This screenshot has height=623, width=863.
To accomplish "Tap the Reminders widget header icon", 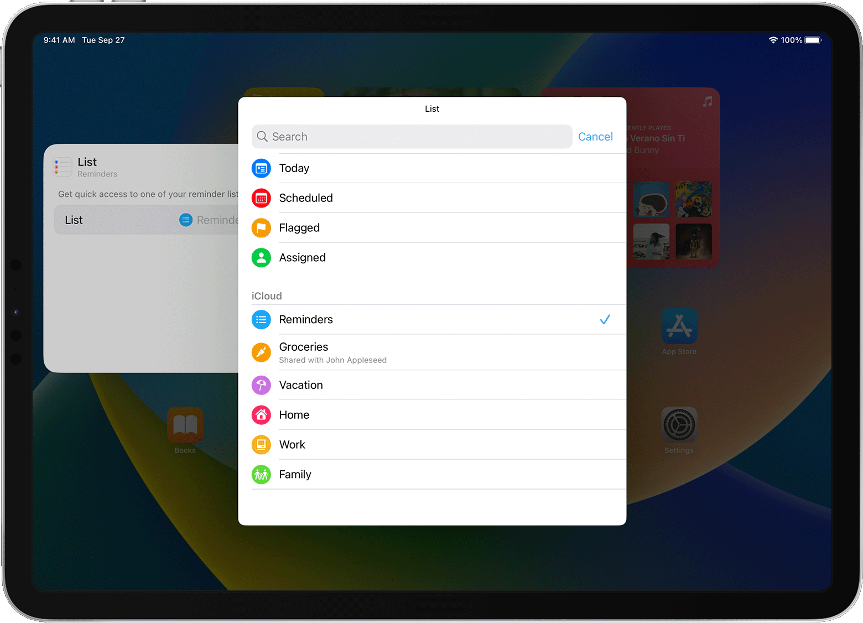I will (x=63, y=167).
